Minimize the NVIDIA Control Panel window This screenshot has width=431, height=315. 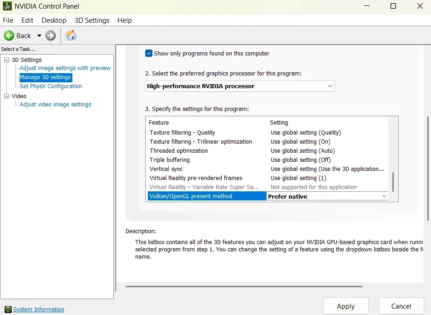[x=367, y=6]
